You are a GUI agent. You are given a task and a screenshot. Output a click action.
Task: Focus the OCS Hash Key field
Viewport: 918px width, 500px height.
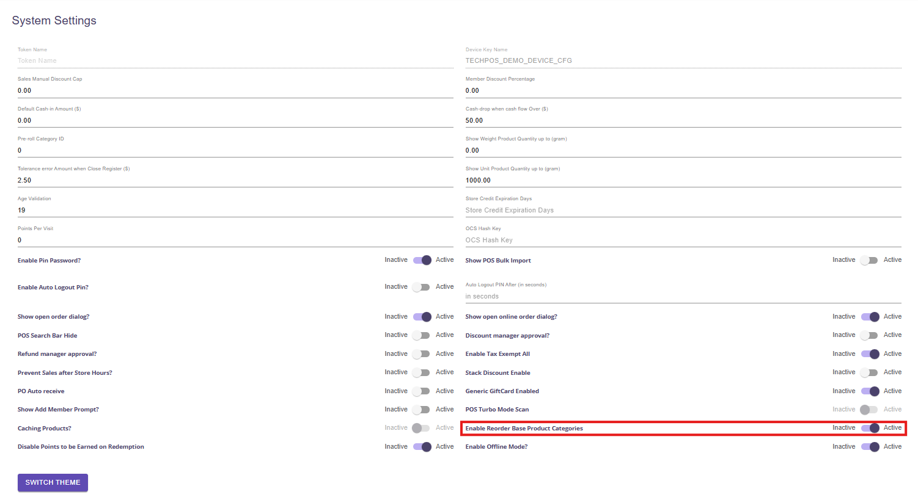point(683,240)
